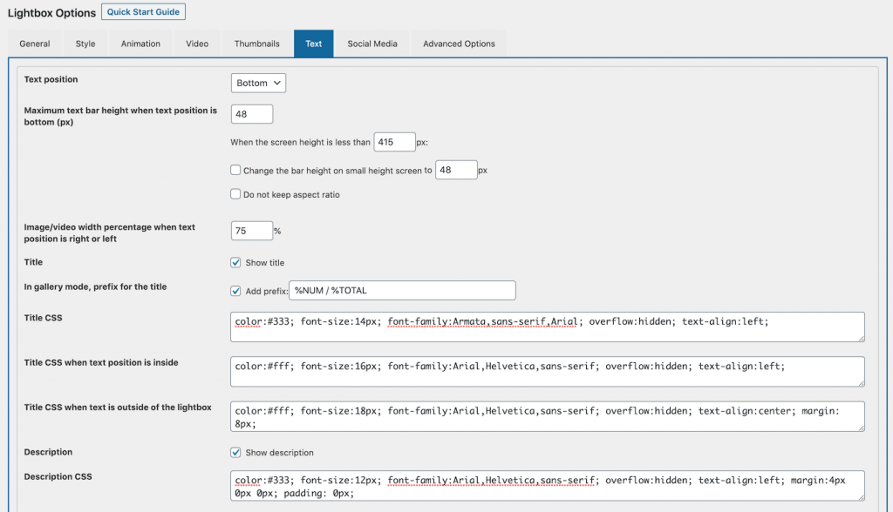Disable the Show title checkbox
893x512 pixels.
click(x=235, y=261)
